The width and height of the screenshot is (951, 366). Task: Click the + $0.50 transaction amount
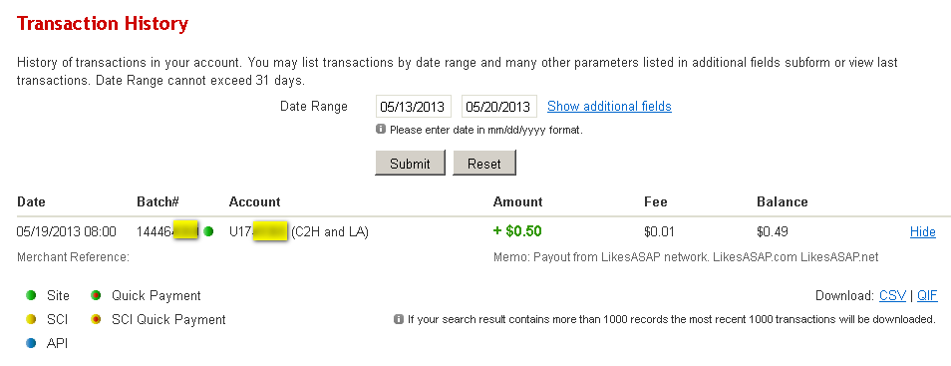pyautogui.click(x=517, y=231)
